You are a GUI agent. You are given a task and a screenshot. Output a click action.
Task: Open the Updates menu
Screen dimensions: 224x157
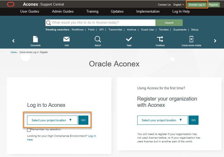(117, 11)
